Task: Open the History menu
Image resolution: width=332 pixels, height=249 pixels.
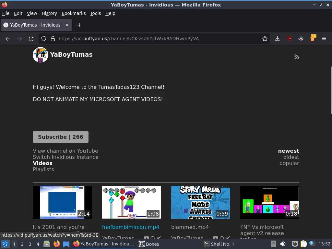Action: pyautogui.click(x=49, y=13)
